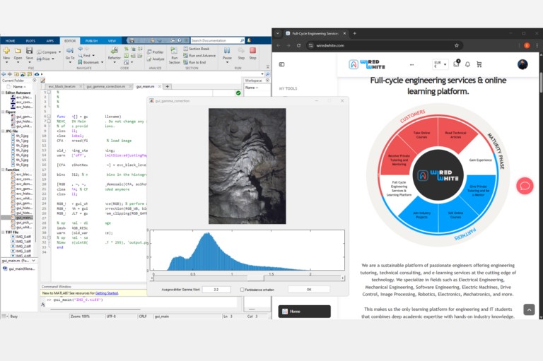Pause the running MATLAB script
The image size is (543, 361).
point(227,51)
